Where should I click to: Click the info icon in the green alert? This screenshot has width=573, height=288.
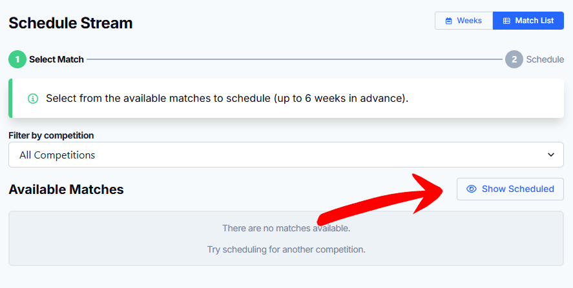(33, 99)
